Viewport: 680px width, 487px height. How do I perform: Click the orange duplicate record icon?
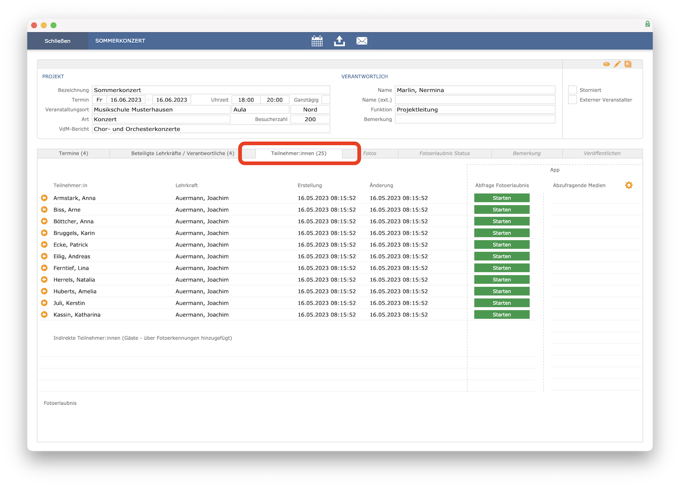click(628, 64)
